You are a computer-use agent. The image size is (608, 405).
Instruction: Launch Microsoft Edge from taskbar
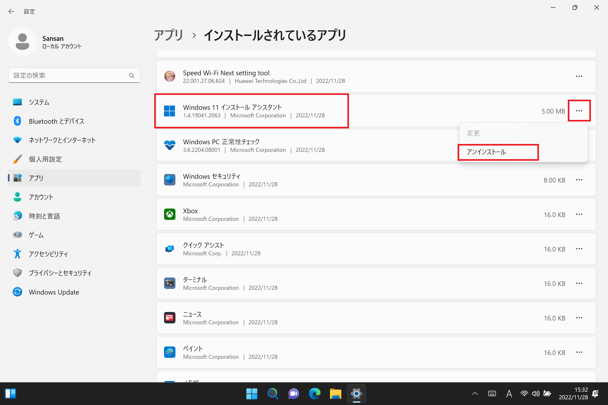click(314, 394)
